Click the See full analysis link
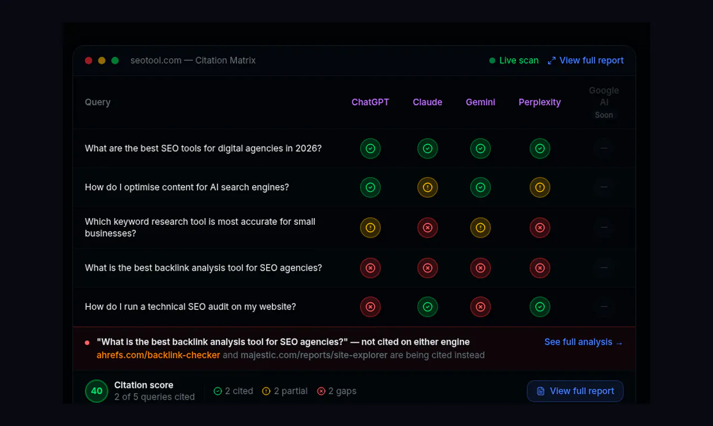The image size is (713, 426). pyautogui.click(x=583, y=342)
